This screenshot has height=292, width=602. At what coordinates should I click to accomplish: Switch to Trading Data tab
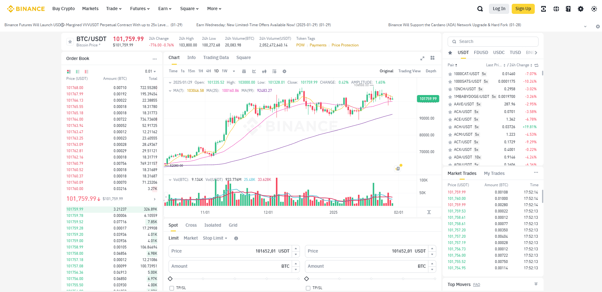tap(216, 57)
